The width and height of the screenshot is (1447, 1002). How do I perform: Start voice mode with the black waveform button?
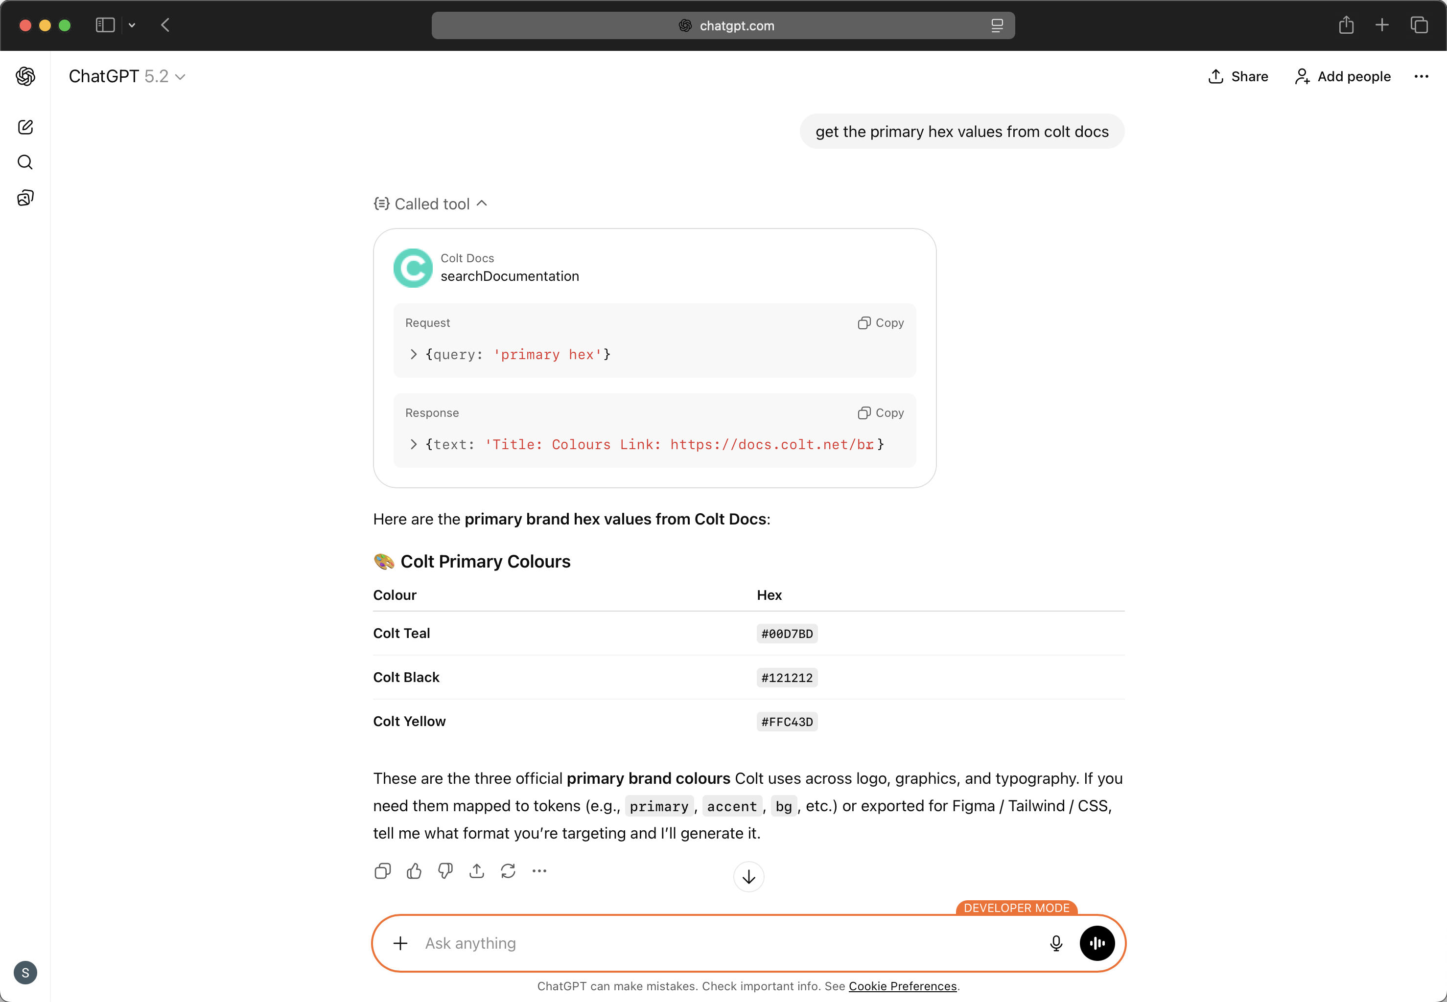(x=1097, y=943)
